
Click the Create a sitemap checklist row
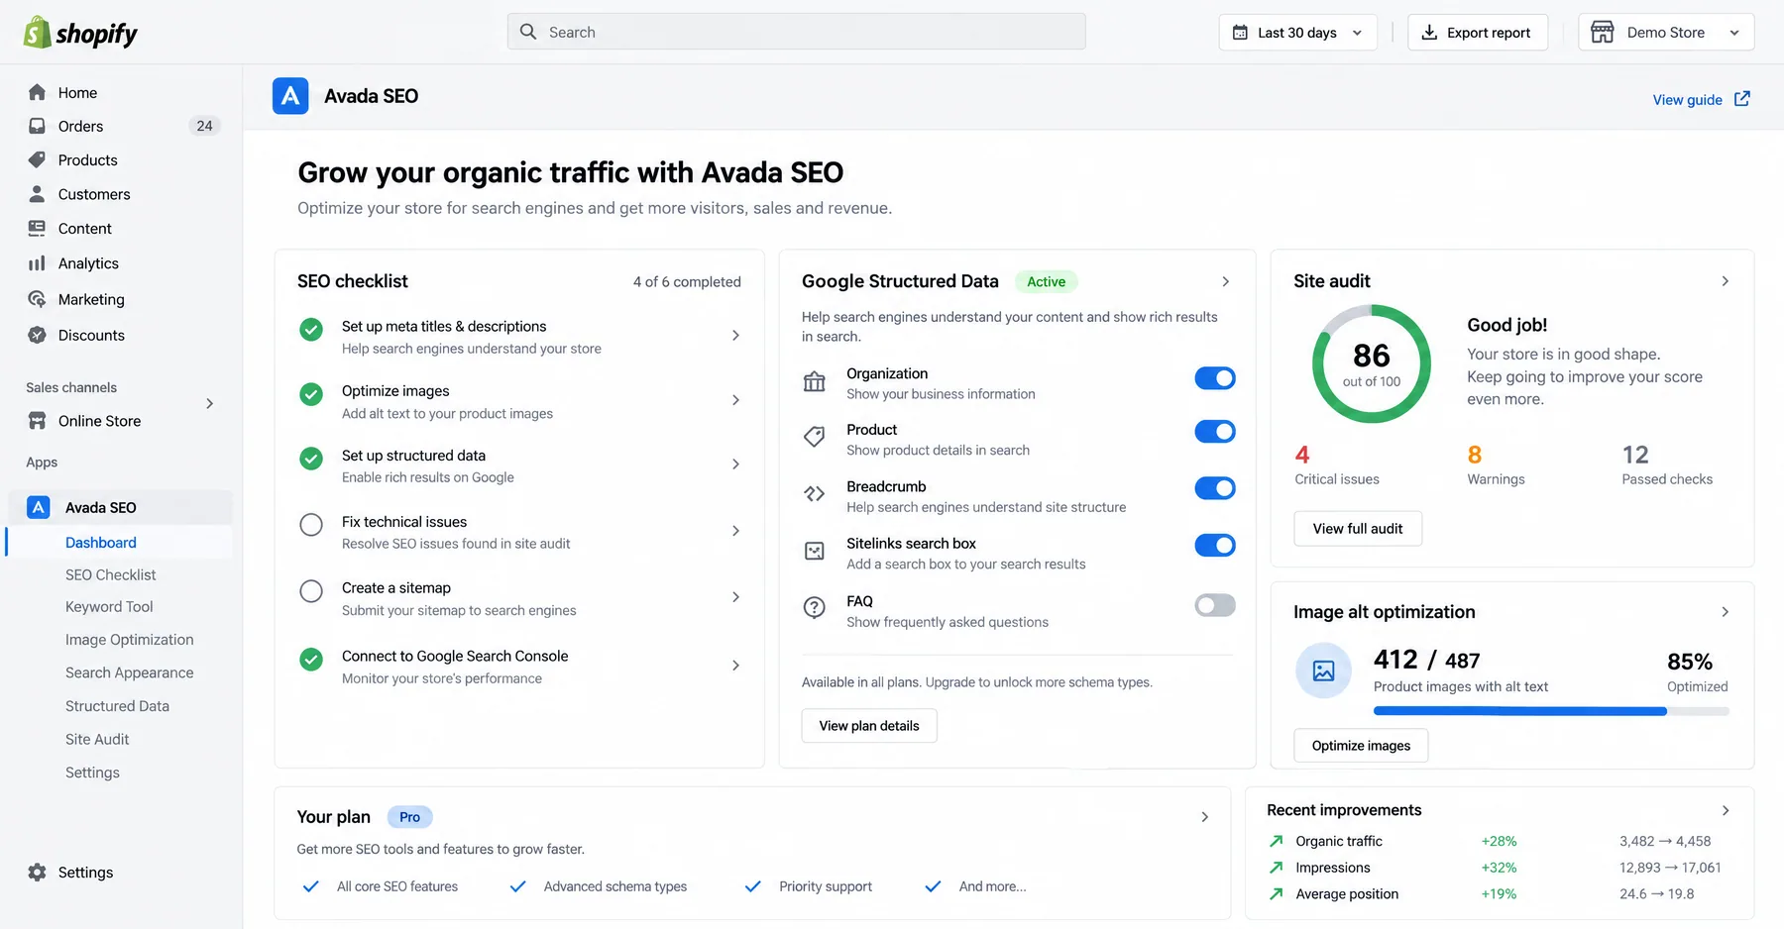pos(520,598)
